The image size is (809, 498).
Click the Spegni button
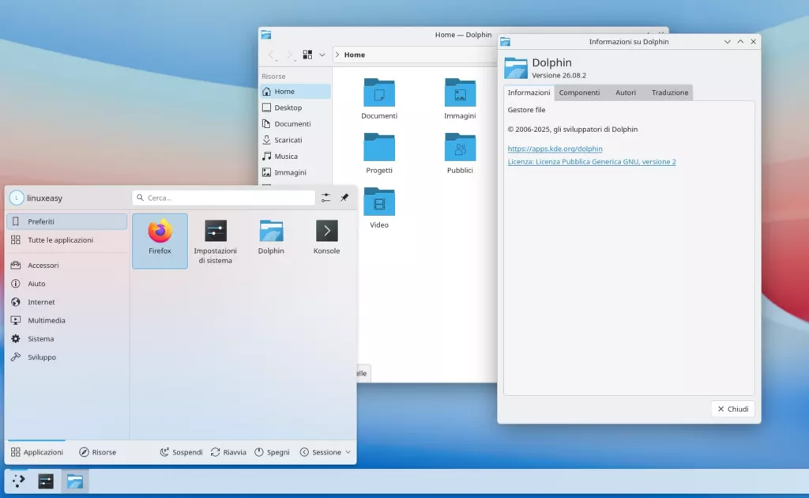pyautogui.click(x=272, y=452)
